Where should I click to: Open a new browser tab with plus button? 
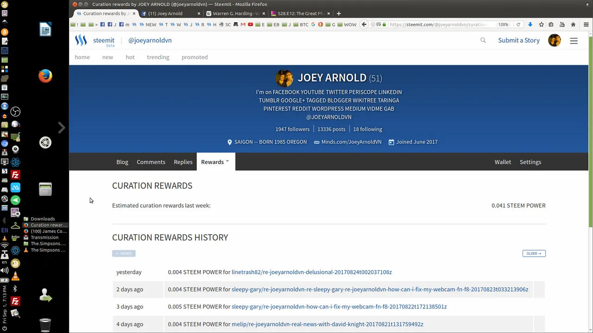(x=339, y=13)
